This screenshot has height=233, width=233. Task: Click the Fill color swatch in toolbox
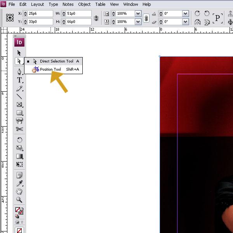(17, 210)
